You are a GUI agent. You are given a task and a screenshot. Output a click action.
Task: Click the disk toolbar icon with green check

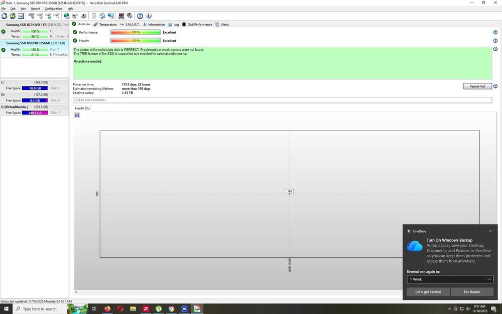[48, 16]
